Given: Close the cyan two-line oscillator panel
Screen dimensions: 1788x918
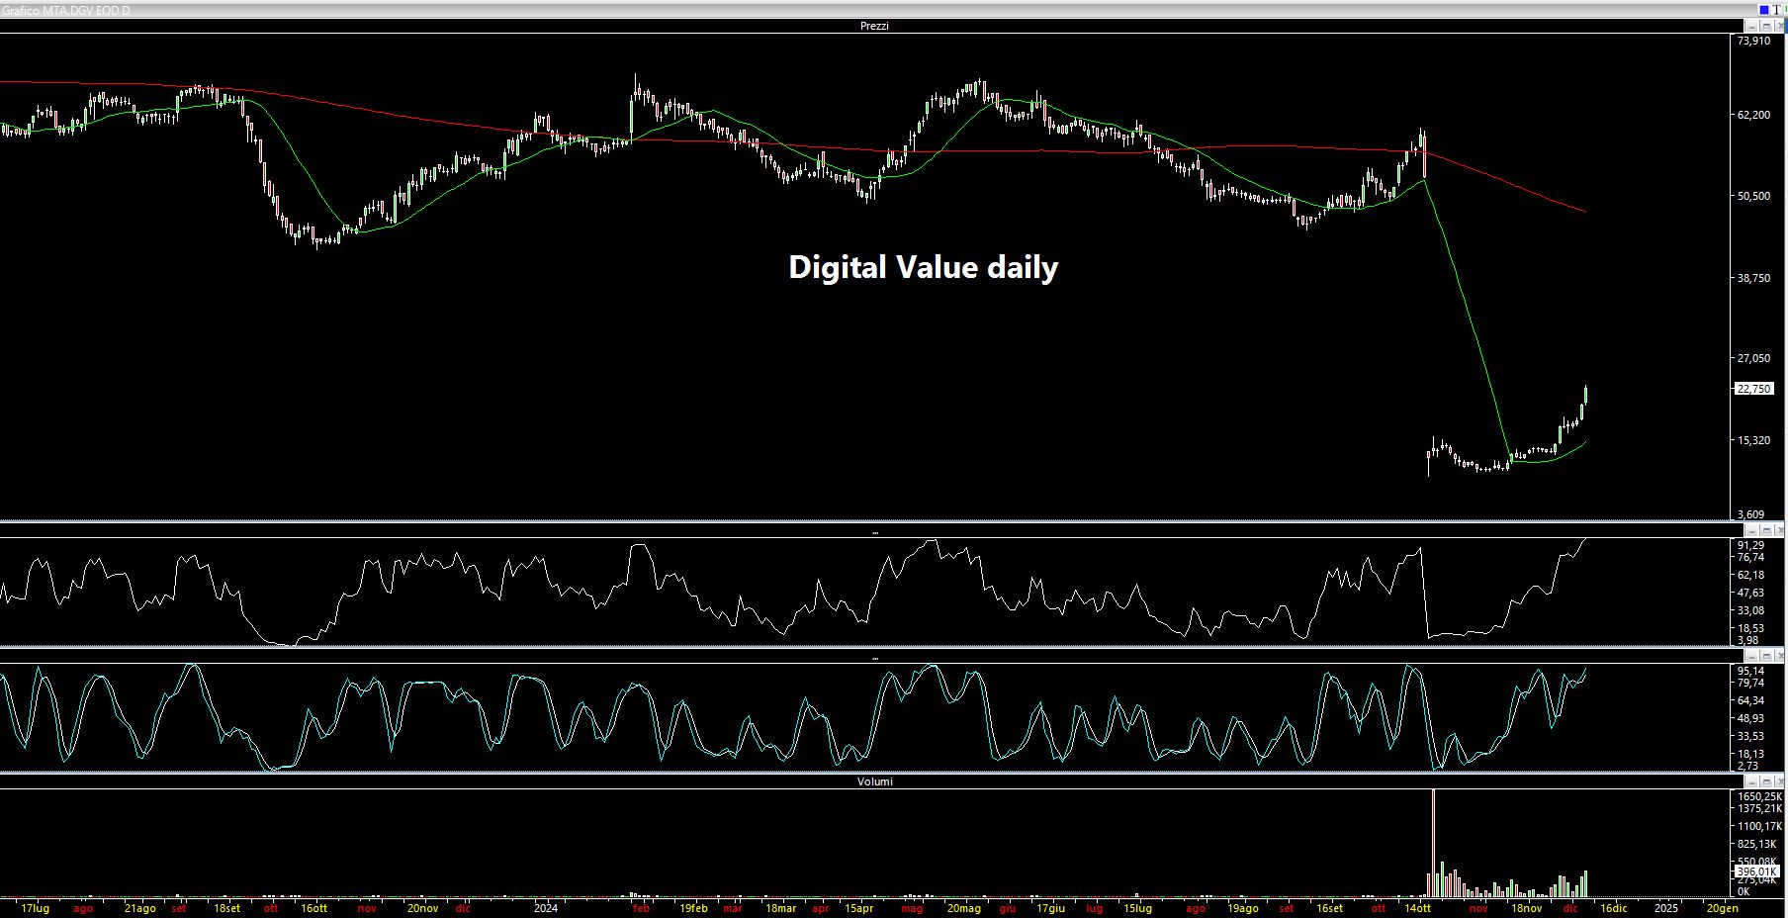Looking at the screenshot, I should [x=1780, y=655].
